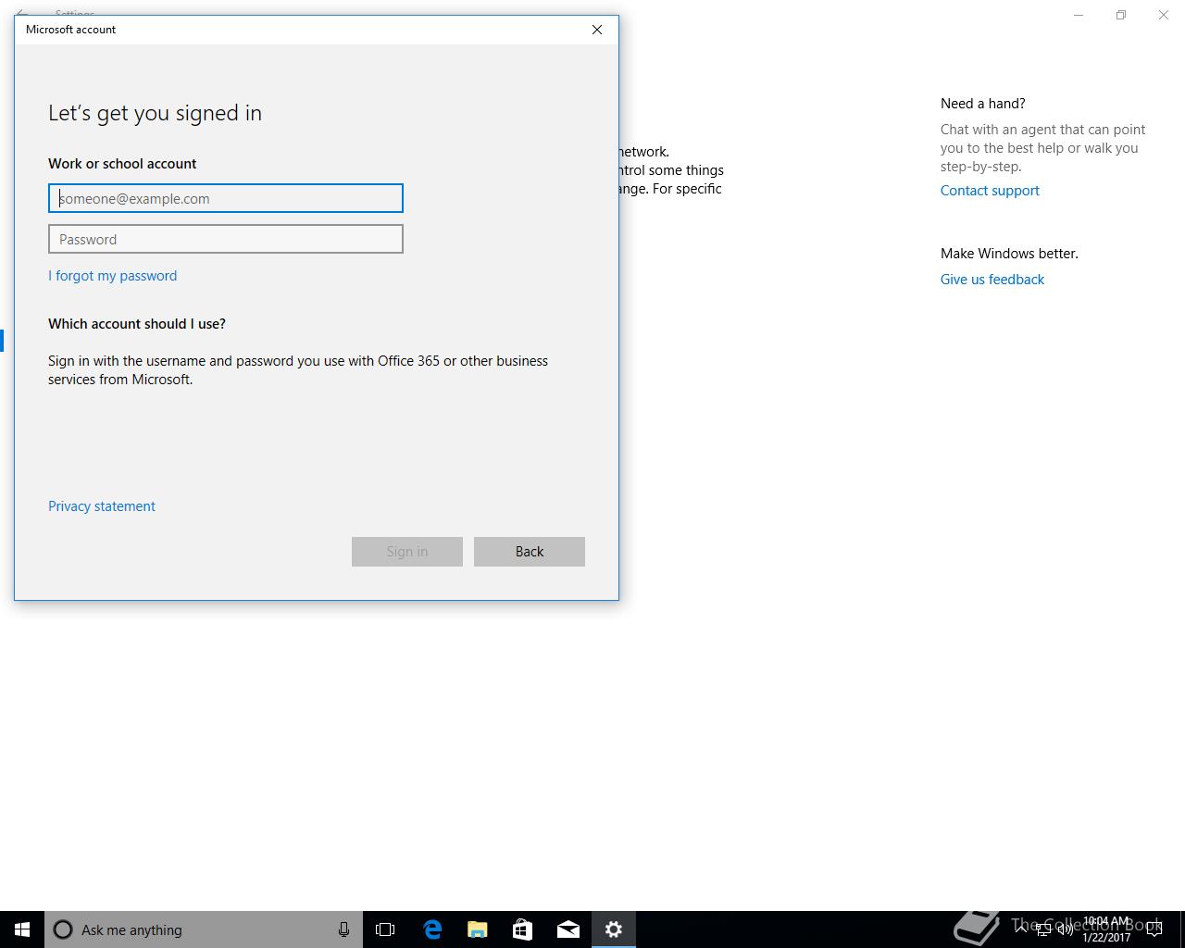Close the Microsoft account dialog
This screenshot has height=948, width=1185.
tap(597, 30)
